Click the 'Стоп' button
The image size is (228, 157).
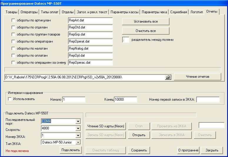point(139,126)
